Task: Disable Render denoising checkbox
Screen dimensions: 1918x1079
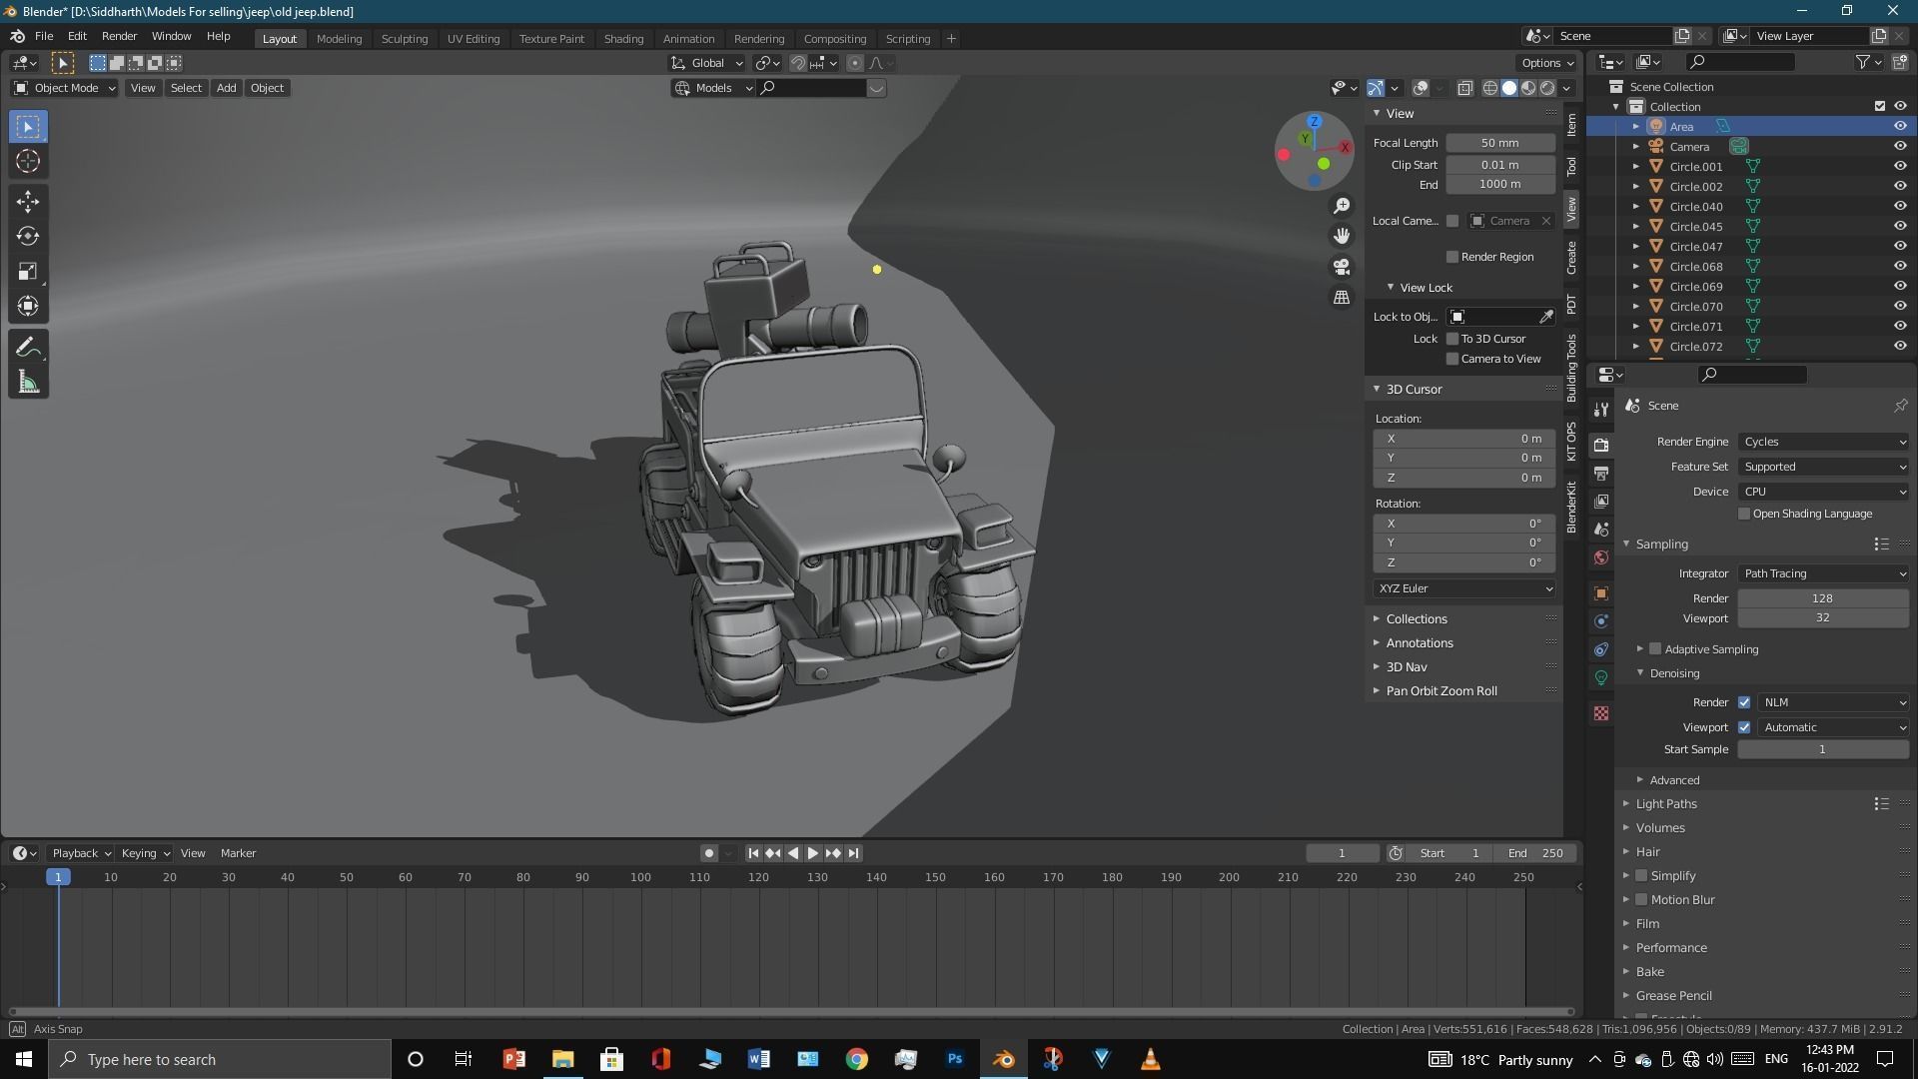Action: [1744, 702]
